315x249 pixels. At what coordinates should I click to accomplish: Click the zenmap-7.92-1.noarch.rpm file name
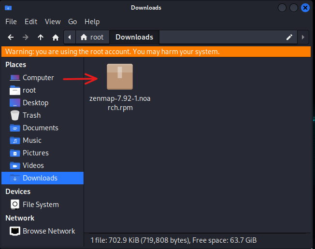pyautogui.click(x=120, y=103)
